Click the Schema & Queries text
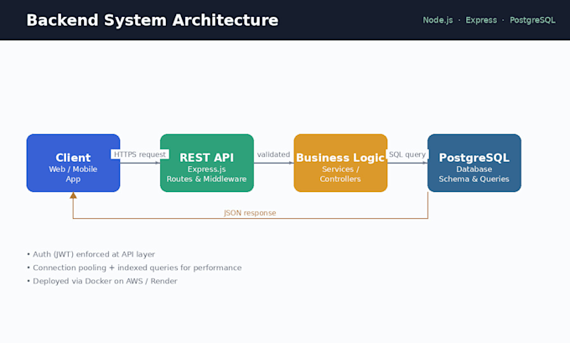 point(474,179)
